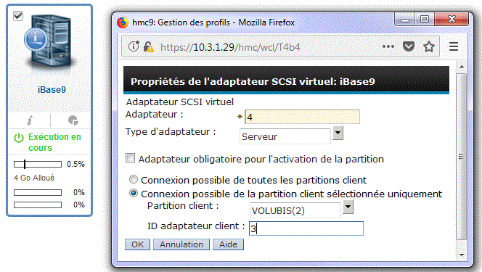Click the Pocket save icon
Image resolution: width=482 pixels, height=272 pixels.
pos(409,46)
